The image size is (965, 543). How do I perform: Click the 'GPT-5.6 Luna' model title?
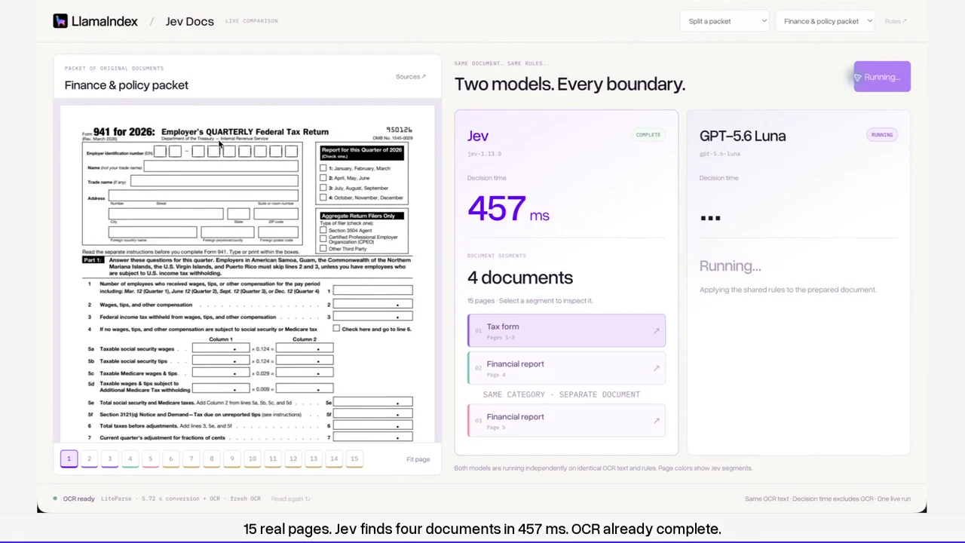[743, 136]
